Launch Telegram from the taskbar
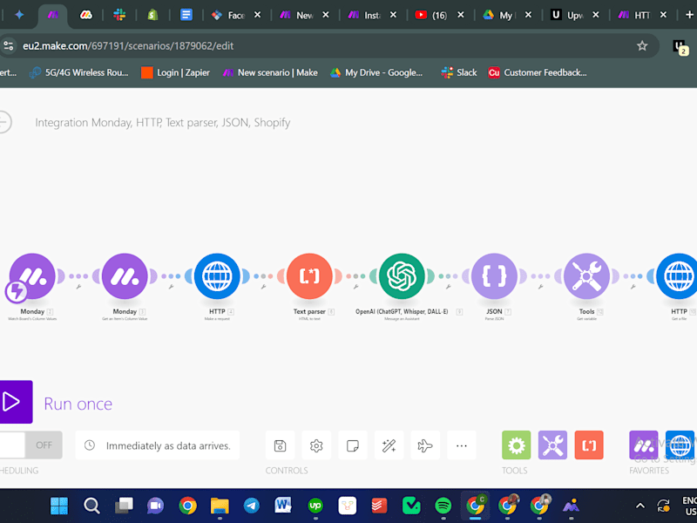This screenshot has height=523, width=697. coord(252,506)
